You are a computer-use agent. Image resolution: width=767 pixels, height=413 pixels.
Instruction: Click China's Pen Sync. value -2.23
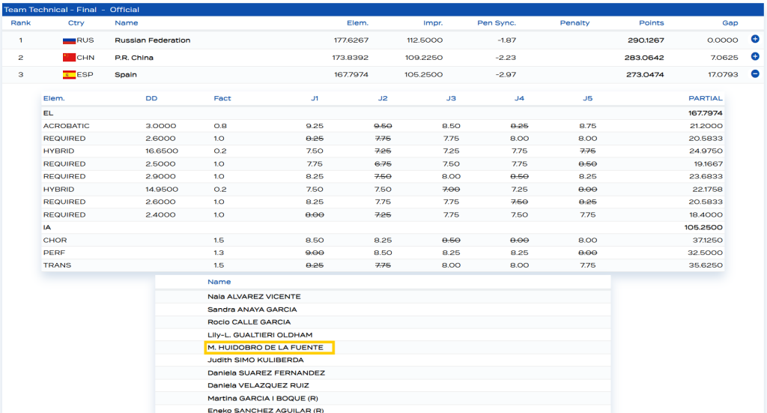pos(506,58)
